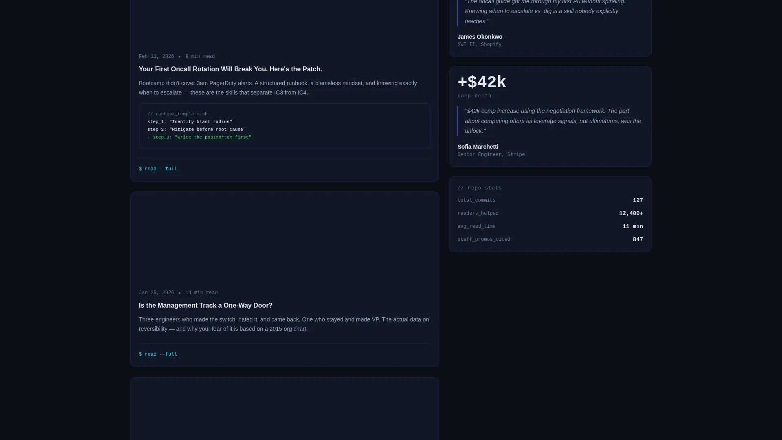Click 'read --full' under the oncall article
Screen dimensions: 782x440
coord(158,169)
